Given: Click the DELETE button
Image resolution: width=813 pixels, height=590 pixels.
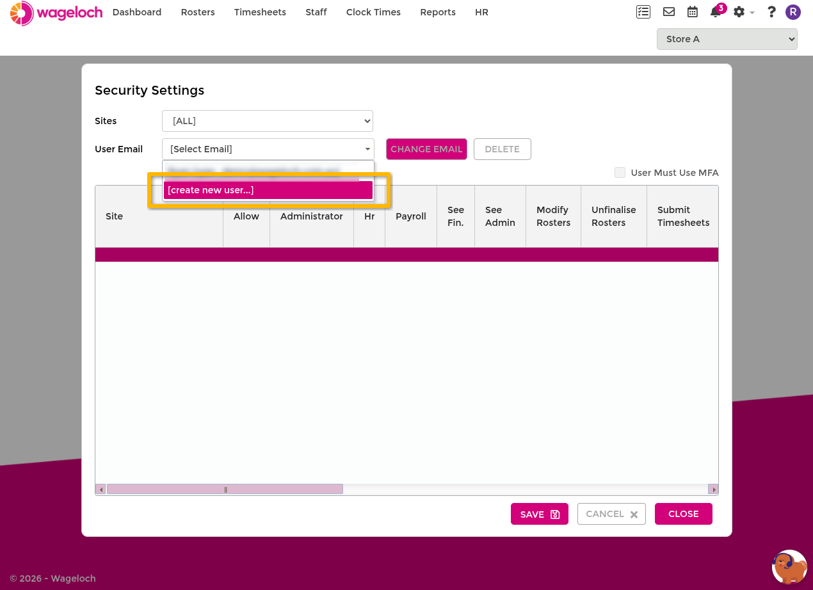Looking at the screenshot, I should click(x=503, y=149).
